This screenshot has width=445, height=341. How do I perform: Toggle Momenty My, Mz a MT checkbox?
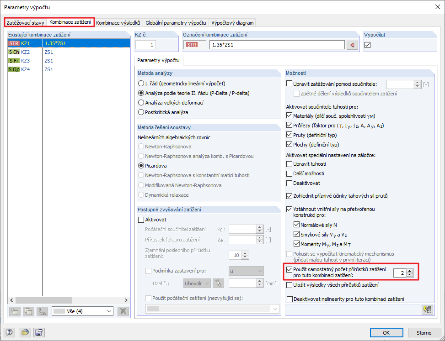296,244
